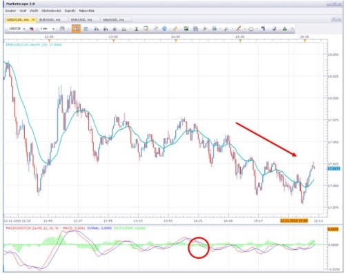The width and height of the screenshot is (345, 274).
Task: Click the green picture export icon
Action: 186,28
